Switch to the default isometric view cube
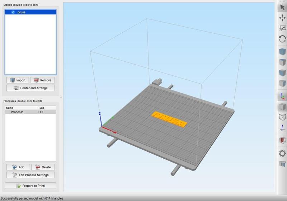This screenshot has width=287, height=201. click(282, 51)
